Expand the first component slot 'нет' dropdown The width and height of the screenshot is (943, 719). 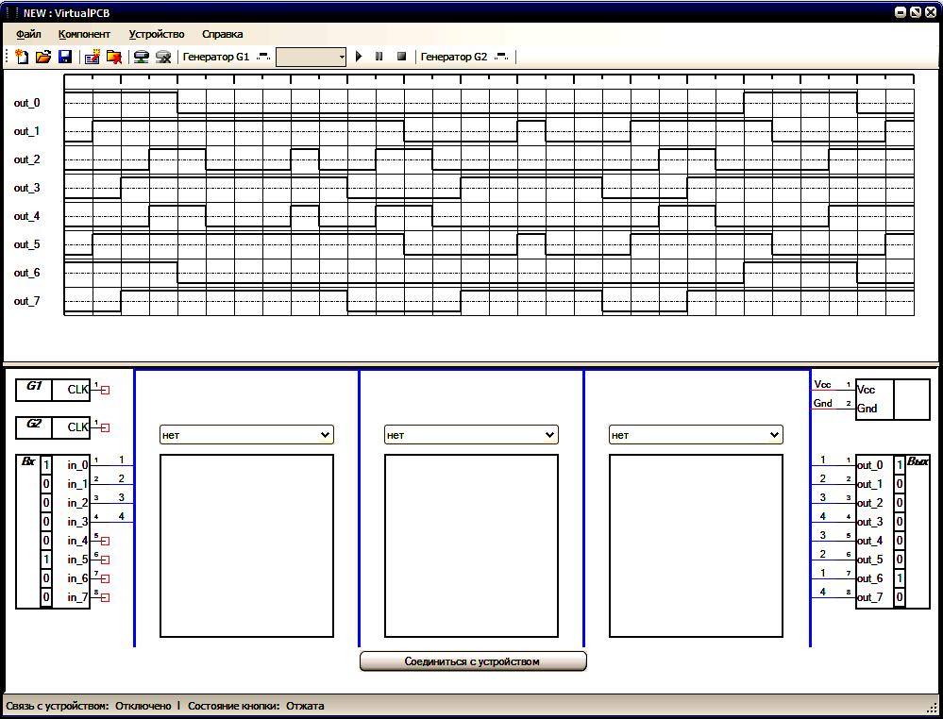(x=246, y=435)
